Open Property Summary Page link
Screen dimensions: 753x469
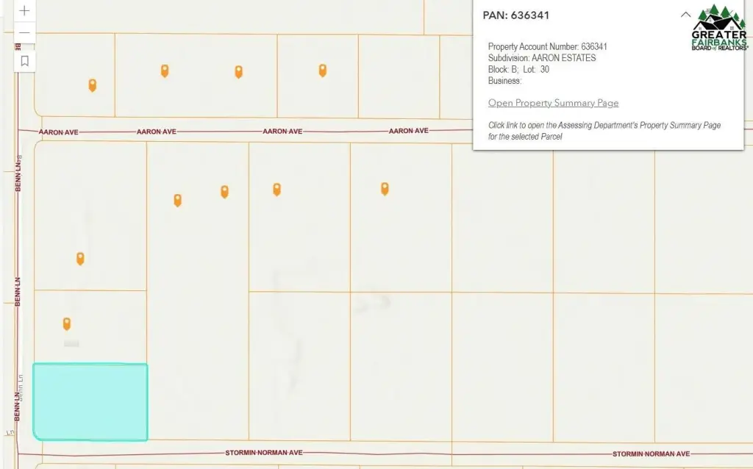[553, 103]
